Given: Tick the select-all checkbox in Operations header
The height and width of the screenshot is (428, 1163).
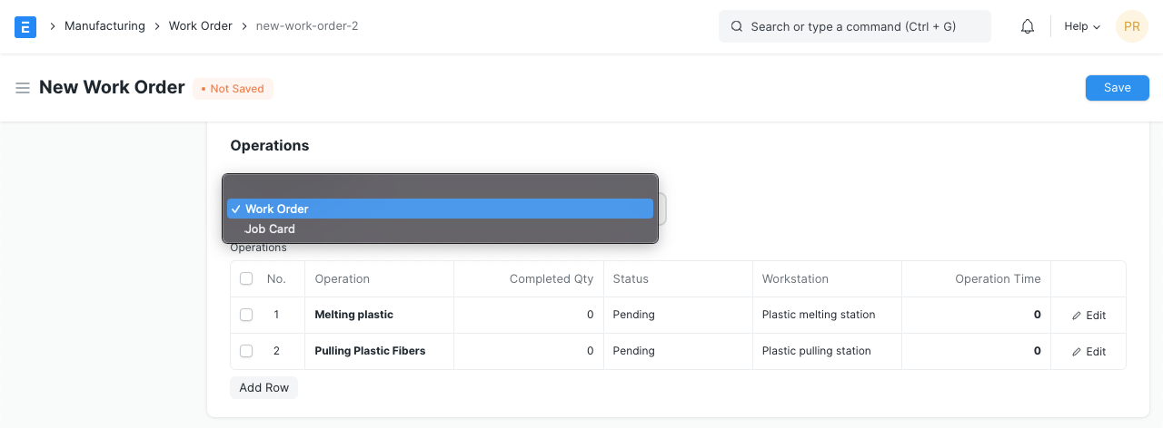Looking at the screenshot, I should [246, 279].
